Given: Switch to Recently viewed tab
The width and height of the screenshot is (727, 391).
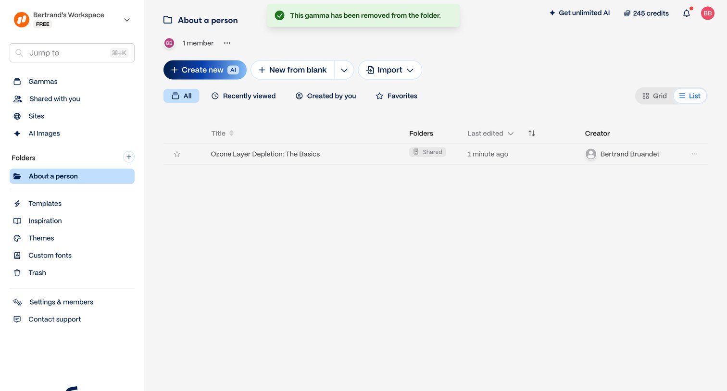Looking at the screenshot, I should pyautogui.click(x=243, y=96).
